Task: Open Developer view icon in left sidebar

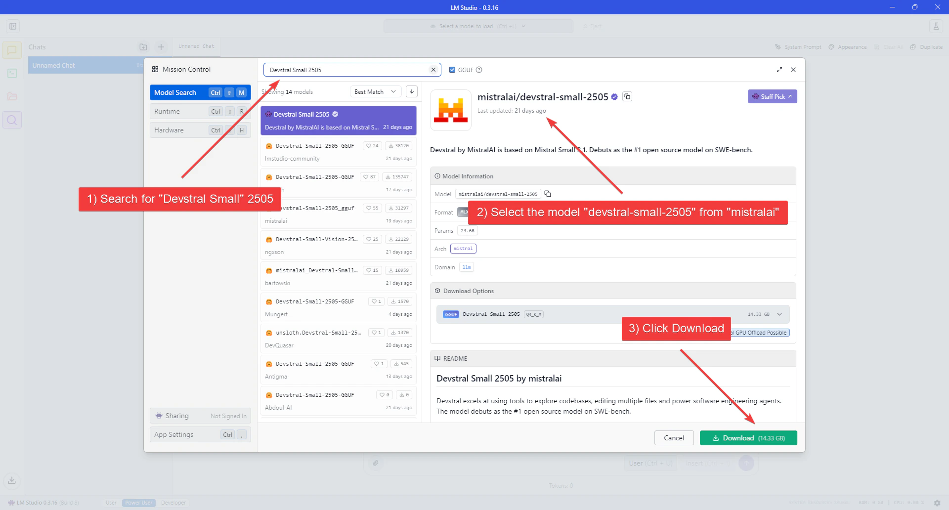Action: pyautogui.click(x=12, y=73)
